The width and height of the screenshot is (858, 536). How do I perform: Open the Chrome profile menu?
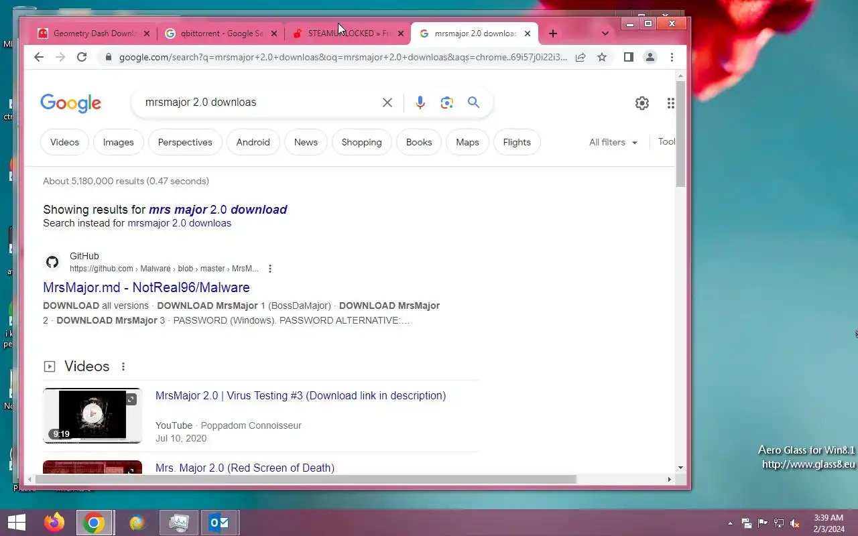[650, 57]
